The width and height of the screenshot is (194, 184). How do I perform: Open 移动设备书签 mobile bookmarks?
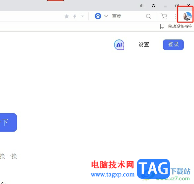click(x=180, y=27)
